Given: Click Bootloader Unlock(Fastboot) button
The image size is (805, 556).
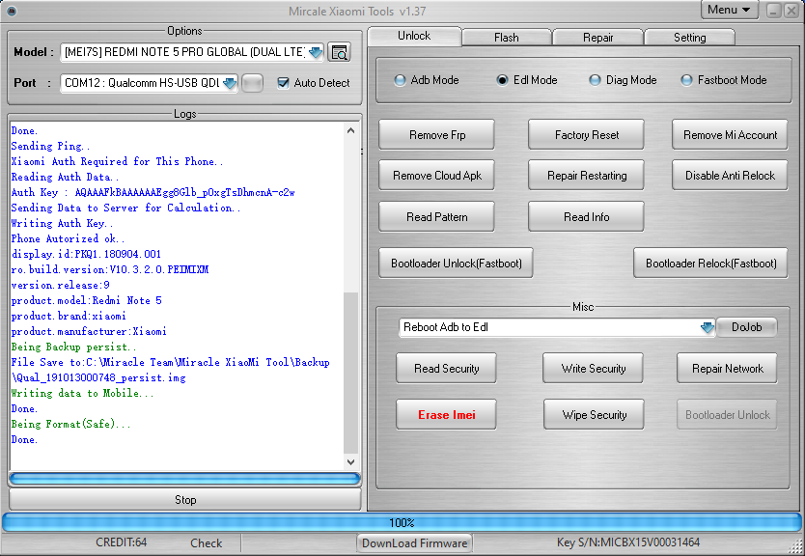Looking at the screenshot, I should (456, 264).
